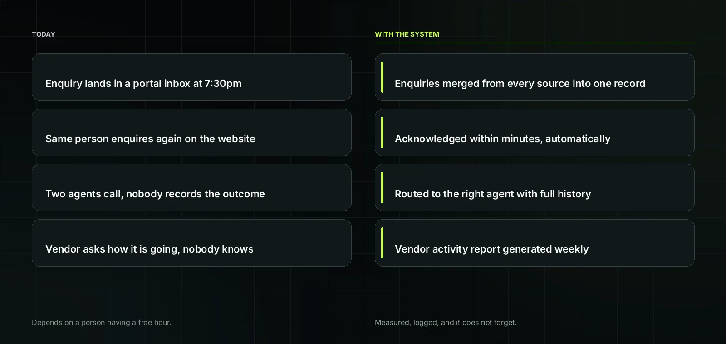Open 'Enquiries merged from every source' card
The height and width of the screenshot is (344, 726).
[535, 77]
